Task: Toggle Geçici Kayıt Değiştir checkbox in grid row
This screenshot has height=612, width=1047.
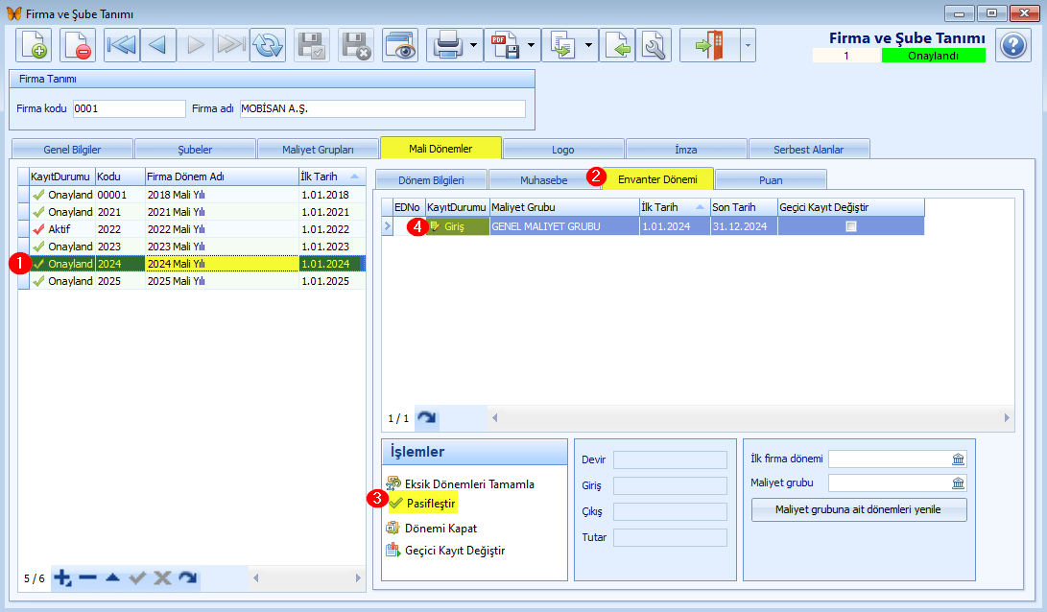Action: pos(850,226)
